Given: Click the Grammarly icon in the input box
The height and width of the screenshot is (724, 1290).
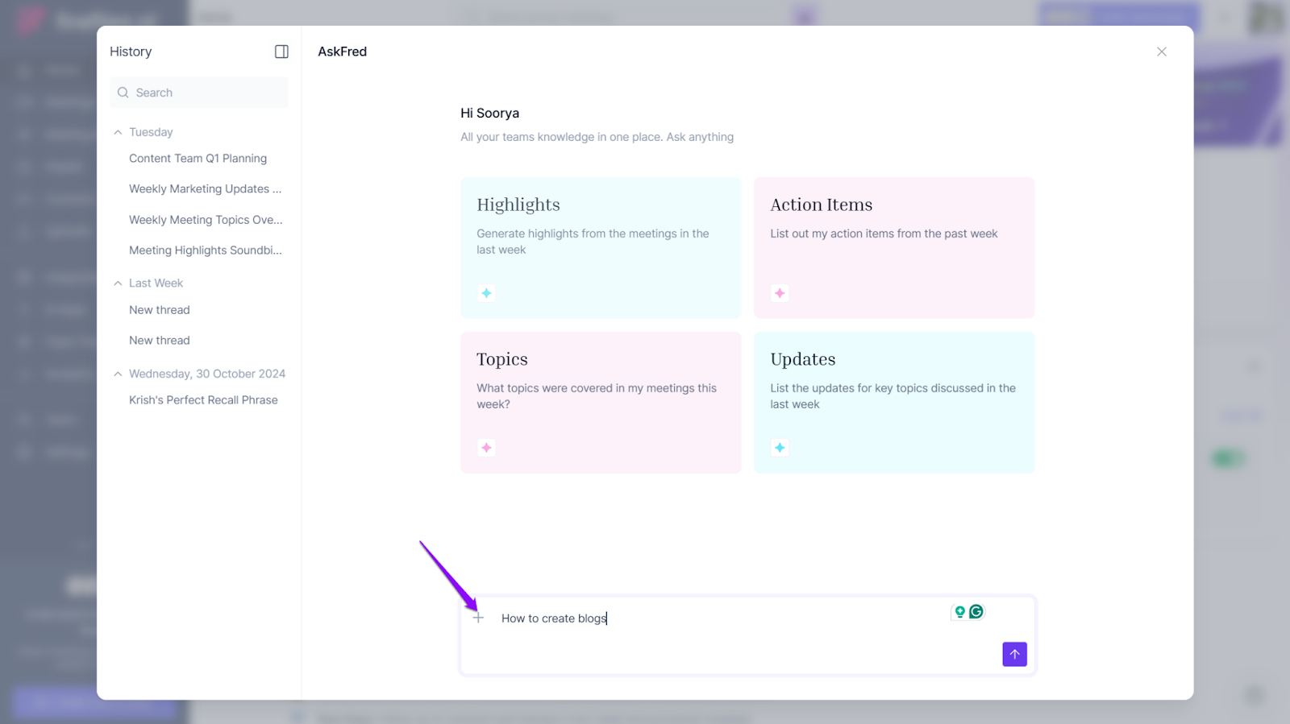Looking at the screenshot, I should coord(976,612).
